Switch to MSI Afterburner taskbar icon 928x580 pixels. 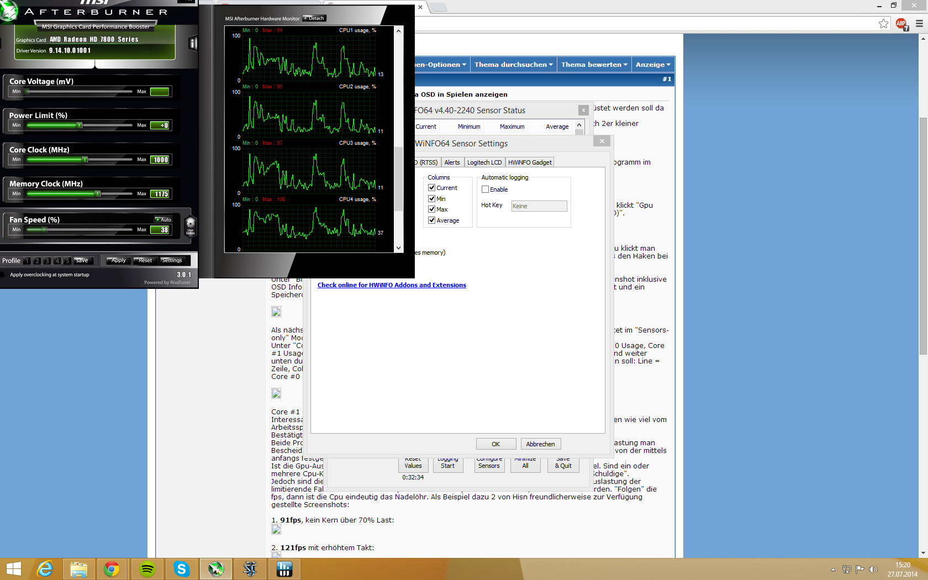point(215,569)
